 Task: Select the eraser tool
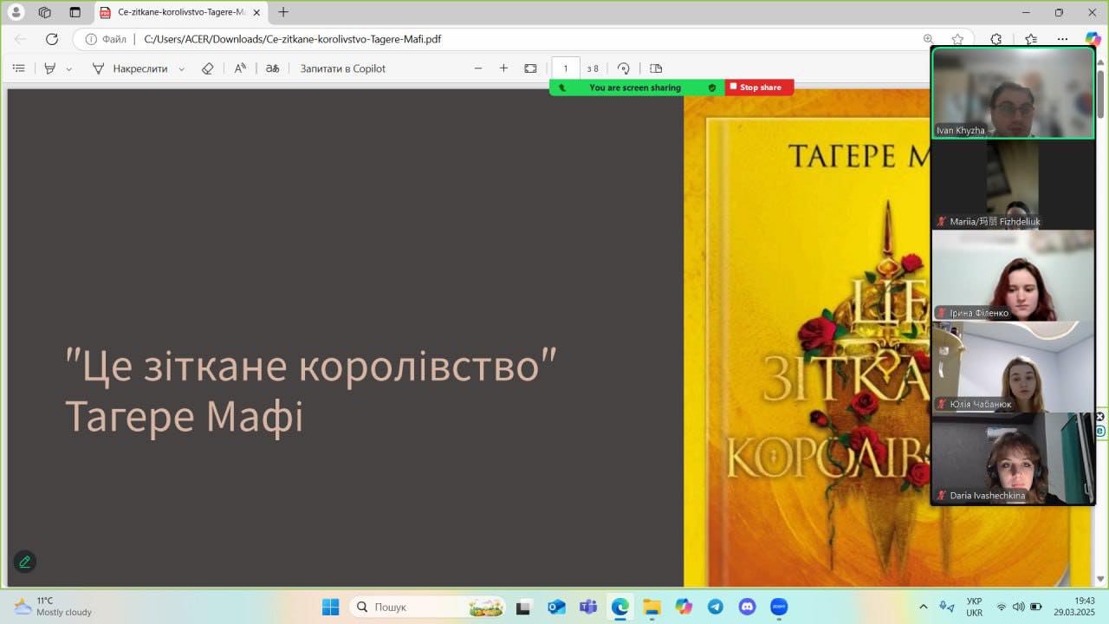pos(207,68)
